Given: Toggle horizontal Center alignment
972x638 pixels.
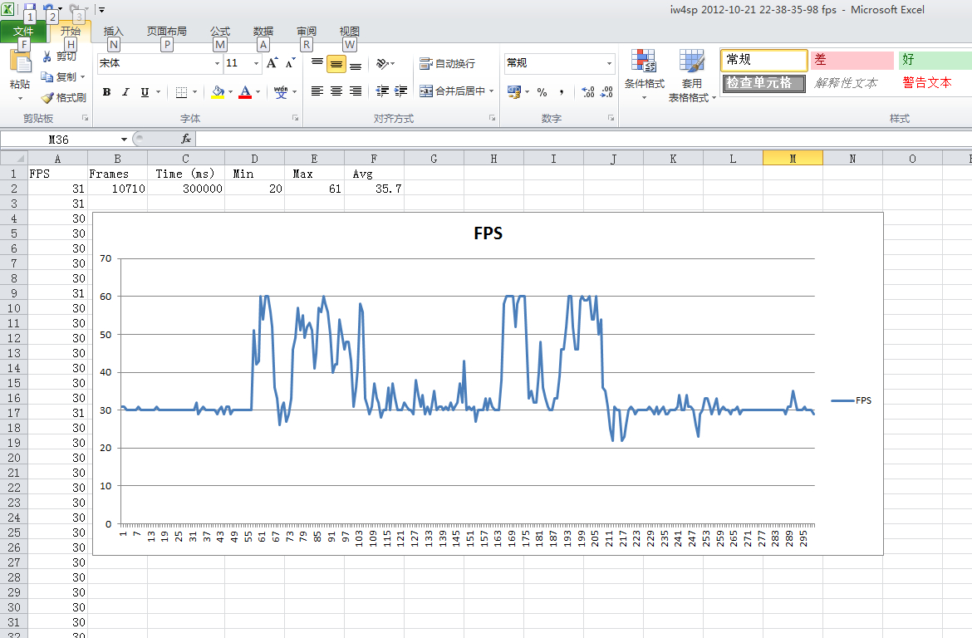Looking at the screenshot, I should pos(336,91).
